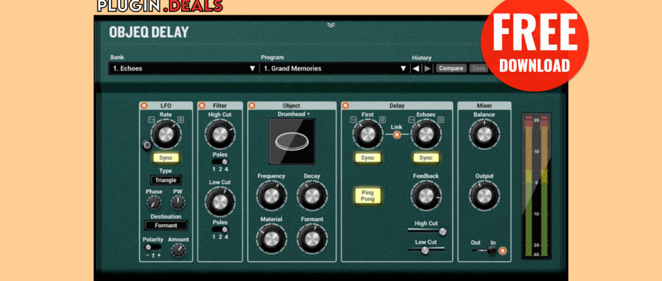
Task: Click the LFO Sync button
Action: (x=166, y=158)
